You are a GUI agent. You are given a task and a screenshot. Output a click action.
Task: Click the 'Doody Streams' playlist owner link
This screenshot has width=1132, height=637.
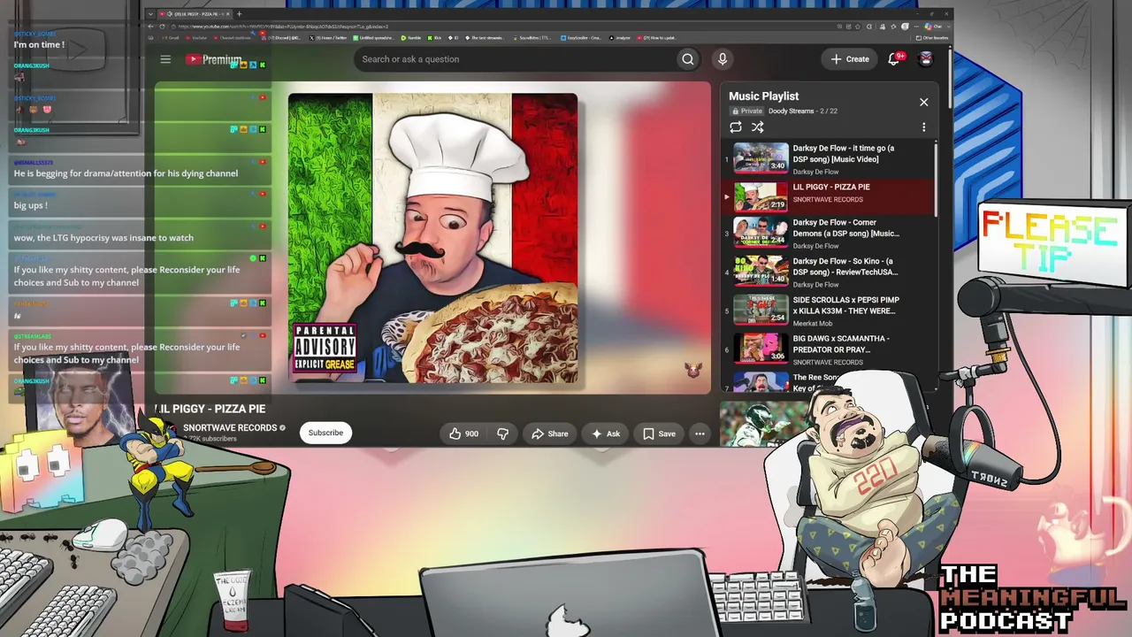790,111
